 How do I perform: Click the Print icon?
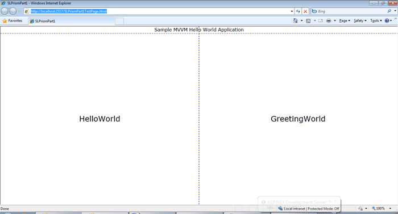[329, 21]
